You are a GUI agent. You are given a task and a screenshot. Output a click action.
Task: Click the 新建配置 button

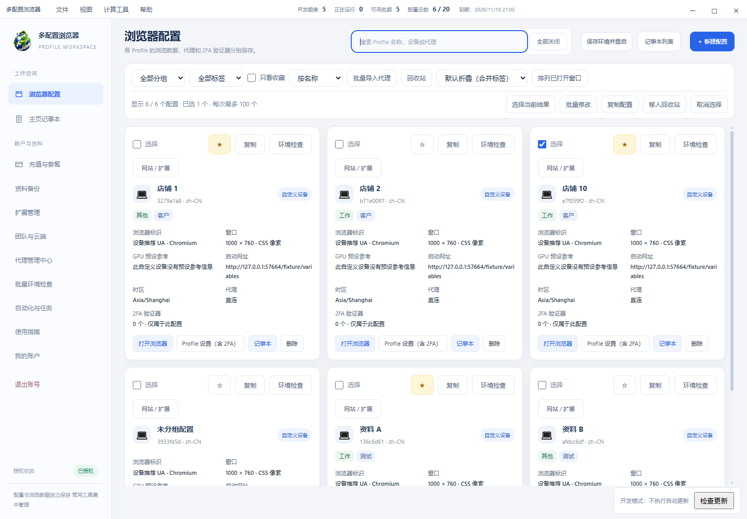(x=712, y=42)
